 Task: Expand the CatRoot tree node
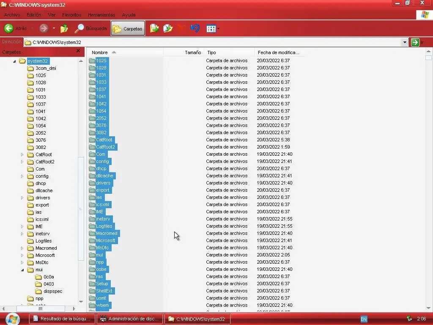pos(22,154)
